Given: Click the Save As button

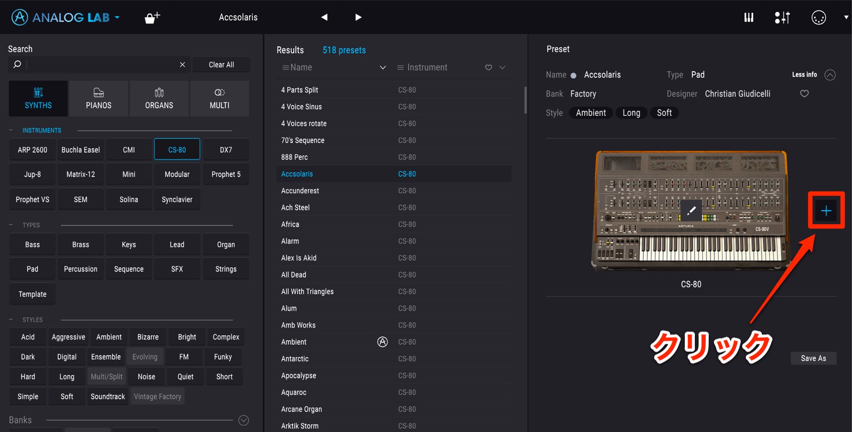Looking at the screenshot, I should pyautogui.click(x=813, y=358).
